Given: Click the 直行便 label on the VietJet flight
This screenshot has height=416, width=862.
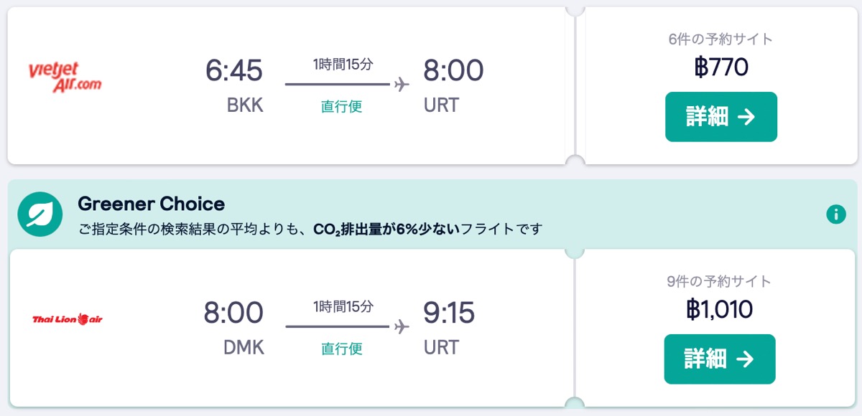Looking at the screenshot, I should click(x=341, y=107).
